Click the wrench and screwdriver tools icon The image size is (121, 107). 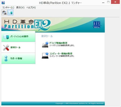[6, 48]
